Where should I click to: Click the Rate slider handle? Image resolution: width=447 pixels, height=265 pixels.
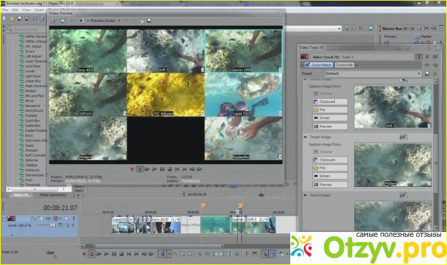point(50,253)
